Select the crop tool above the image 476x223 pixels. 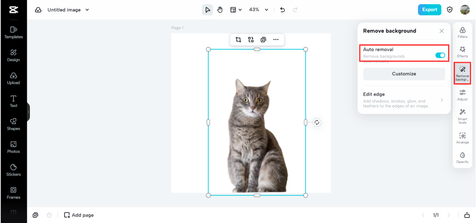pyautogui.click(x=238, y=40)
